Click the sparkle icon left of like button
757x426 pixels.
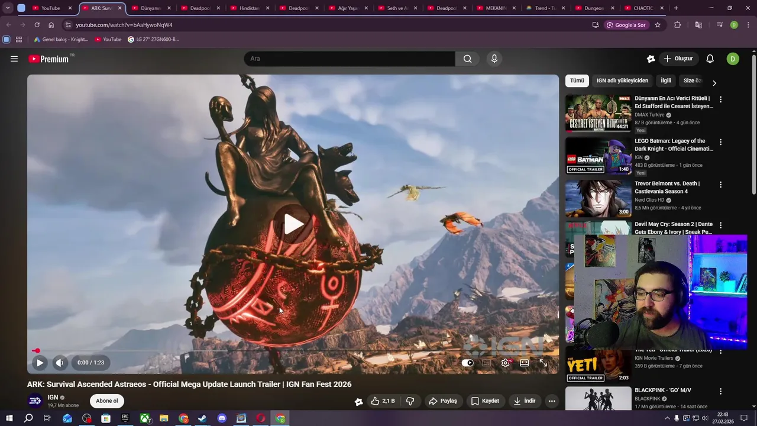358,401
